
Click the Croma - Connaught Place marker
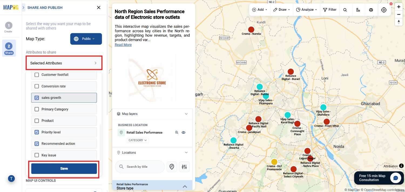coord(297,124)
